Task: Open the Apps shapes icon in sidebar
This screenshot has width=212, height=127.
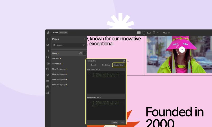Action: pyautogui.click(x=48, y=93)
